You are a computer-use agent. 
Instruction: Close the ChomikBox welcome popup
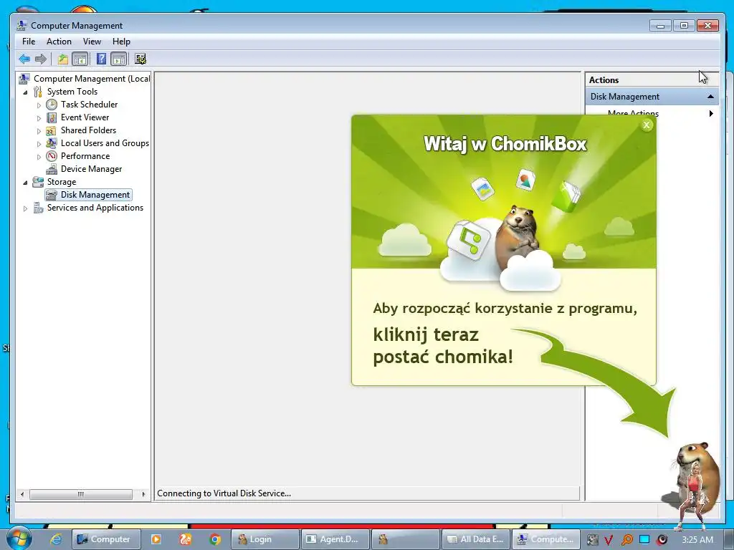647,125
